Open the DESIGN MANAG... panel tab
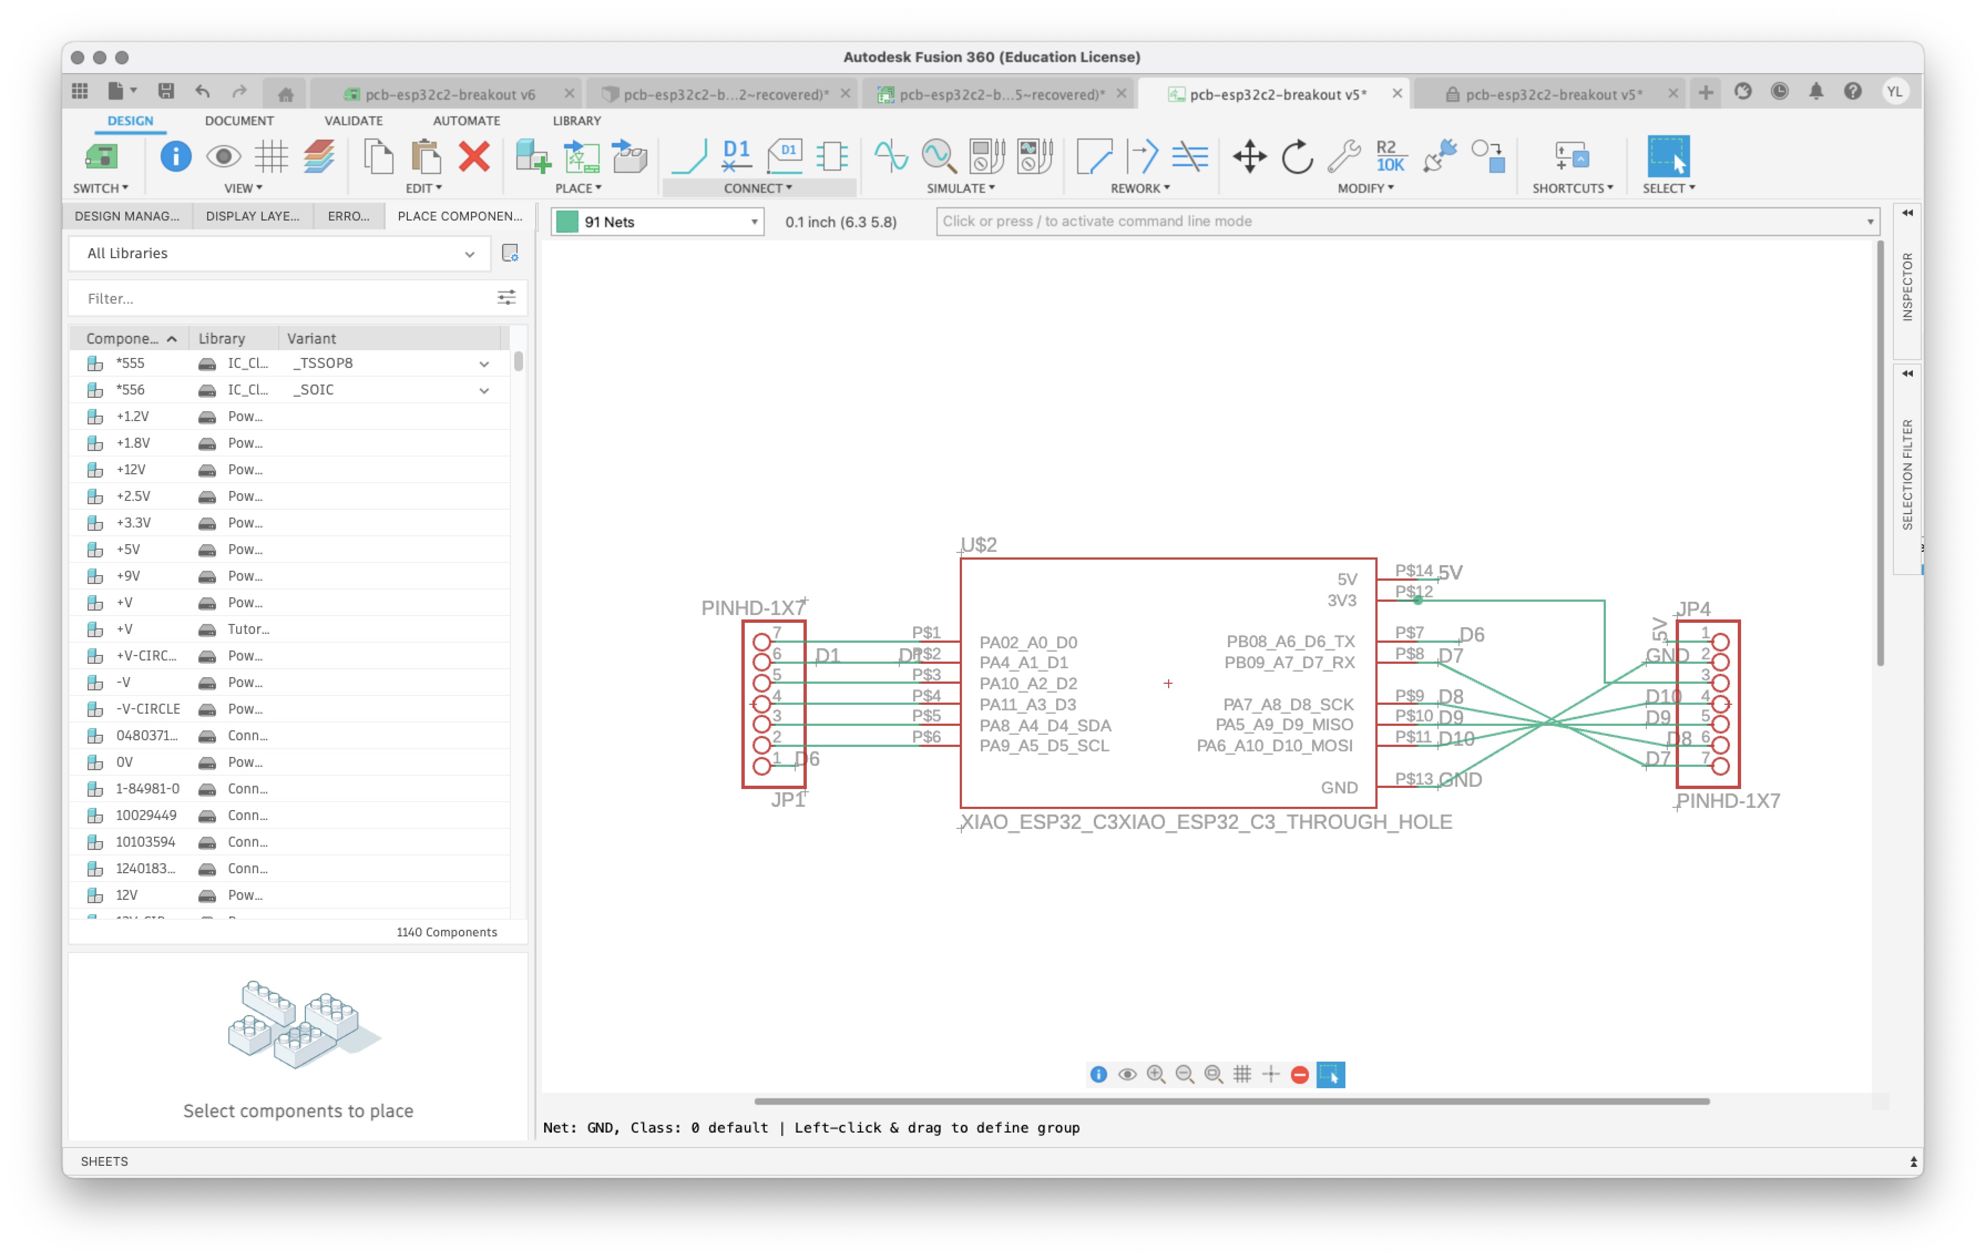Viewport: 1986px width, 1260px height. click(127, 216)
